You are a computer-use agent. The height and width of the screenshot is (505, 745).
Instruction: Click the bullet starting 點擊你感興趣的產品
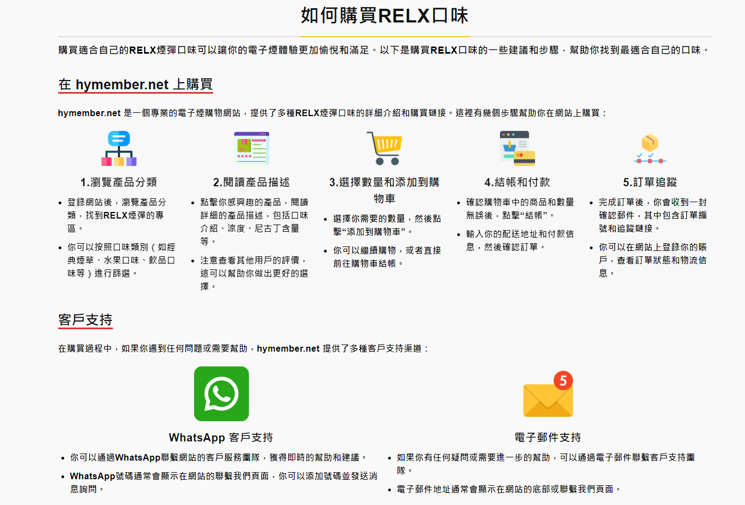click(x=254, y=222)
